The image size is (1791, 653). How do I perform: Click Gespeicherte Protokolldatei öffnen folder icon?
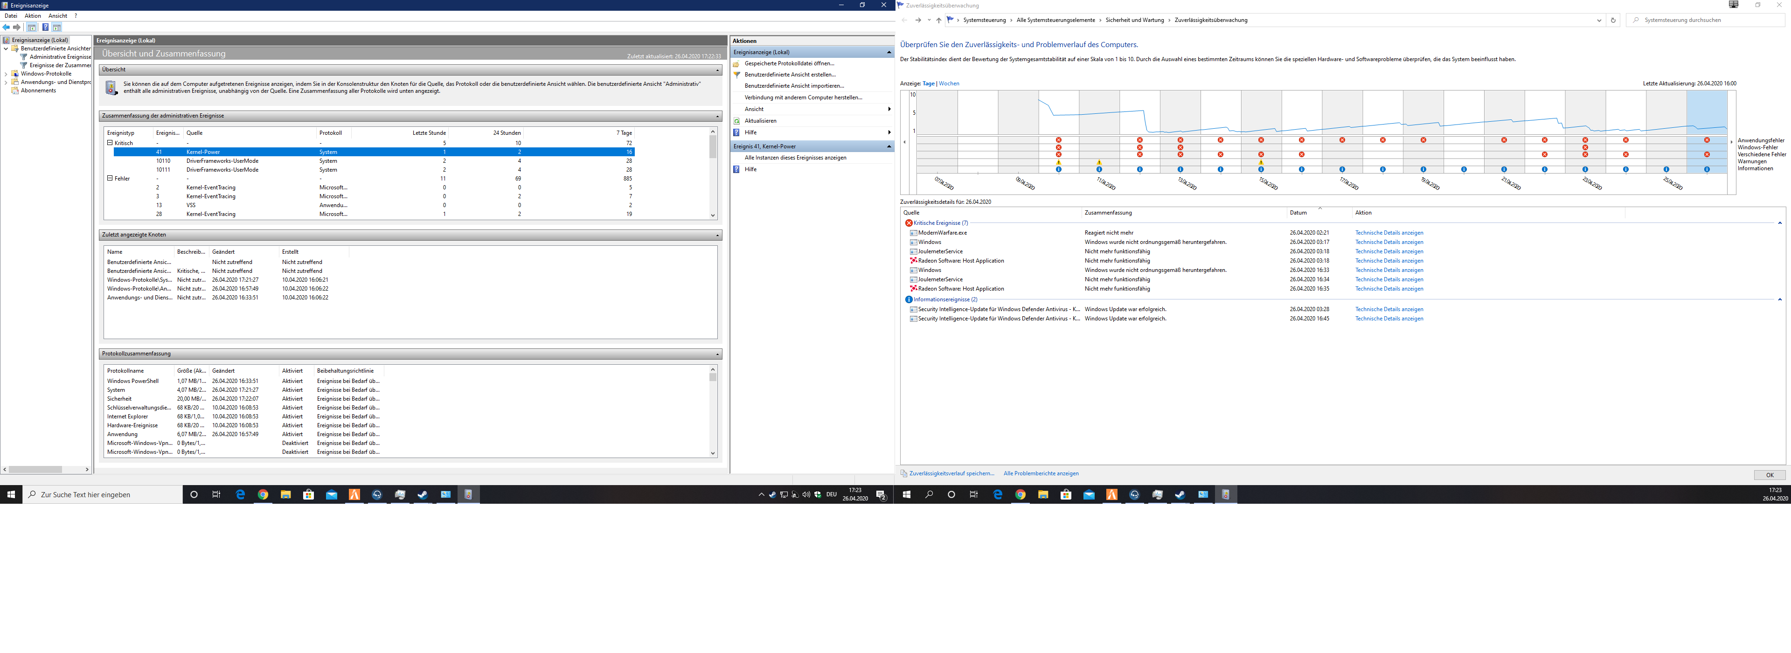737,63
